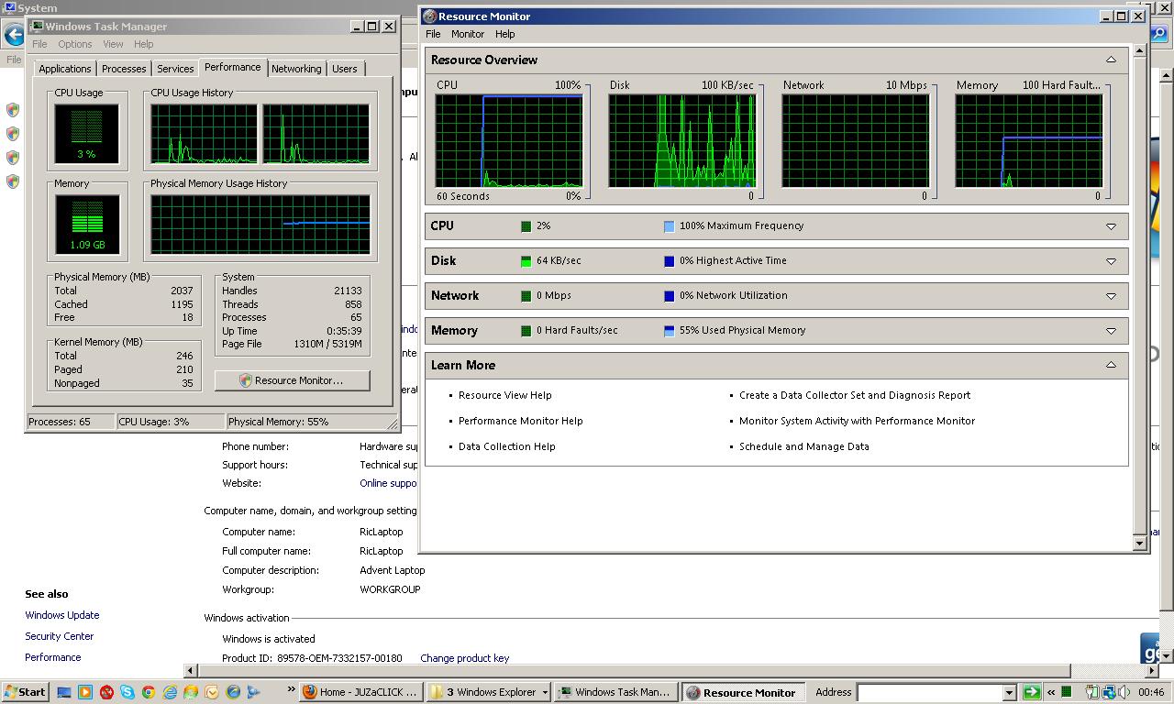
Task: Click the Physical Memory Usage History graph
Action: tap(261, 225)
